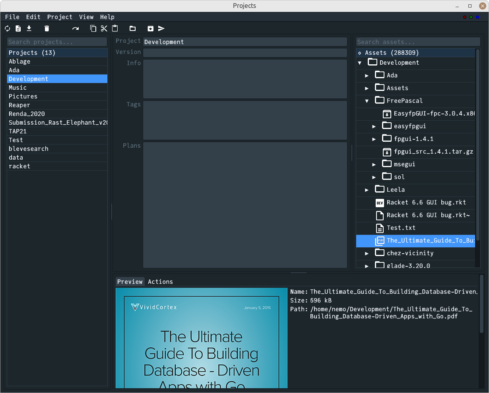Image resolution: width=489 pixels, height=393 pixels.
Task: Paste using the clipboard icon
Action: click(x=115, y=28)
